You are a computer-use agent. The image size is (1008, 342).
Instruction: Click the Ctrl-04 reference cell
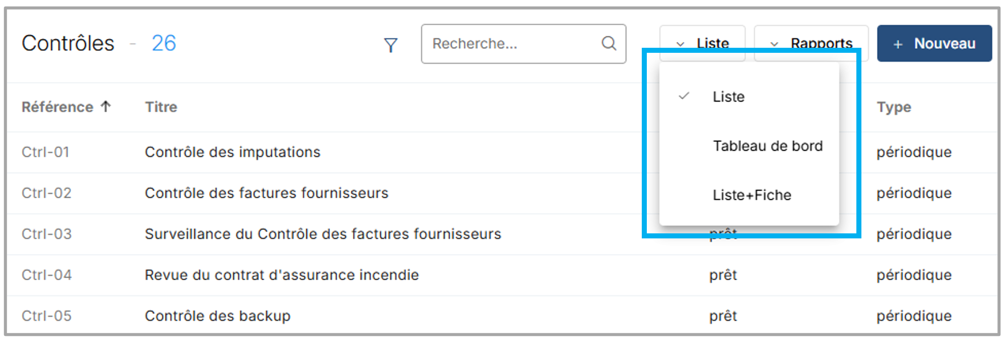[x=47, y=275]
